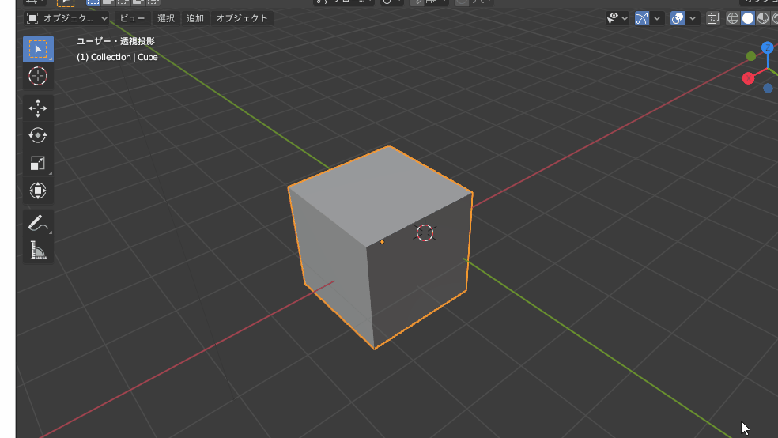The height and width of the screenshot is (438, 778).
Task: Activate the combined Transform tool
Action: (38, 191)
